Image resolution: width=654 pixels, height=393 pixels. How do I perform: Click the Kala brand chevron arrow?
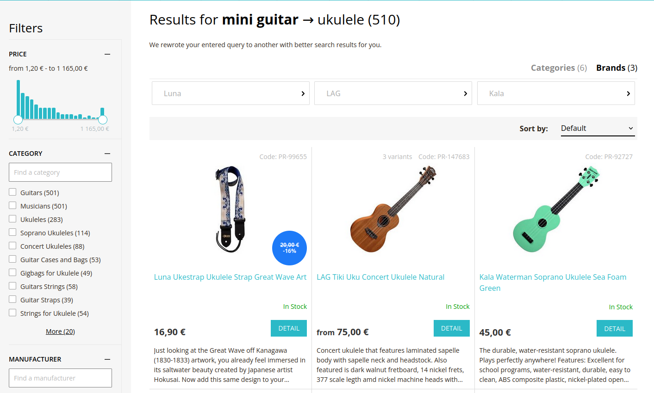628,93
